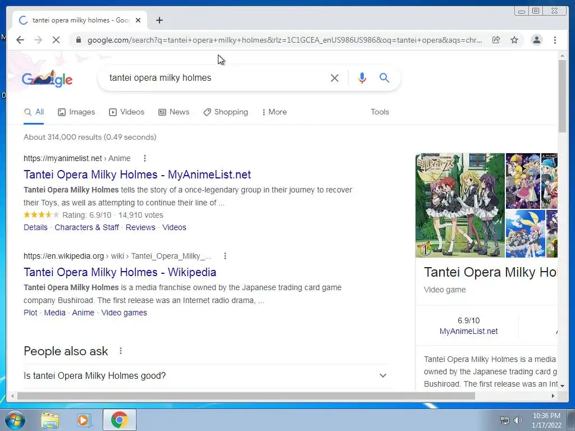This screenshot has height=431, width=575.
Task: Open Tantei Opera Milky Holmes - MyAnimeList.net link
Action: [x=137, y=175]
